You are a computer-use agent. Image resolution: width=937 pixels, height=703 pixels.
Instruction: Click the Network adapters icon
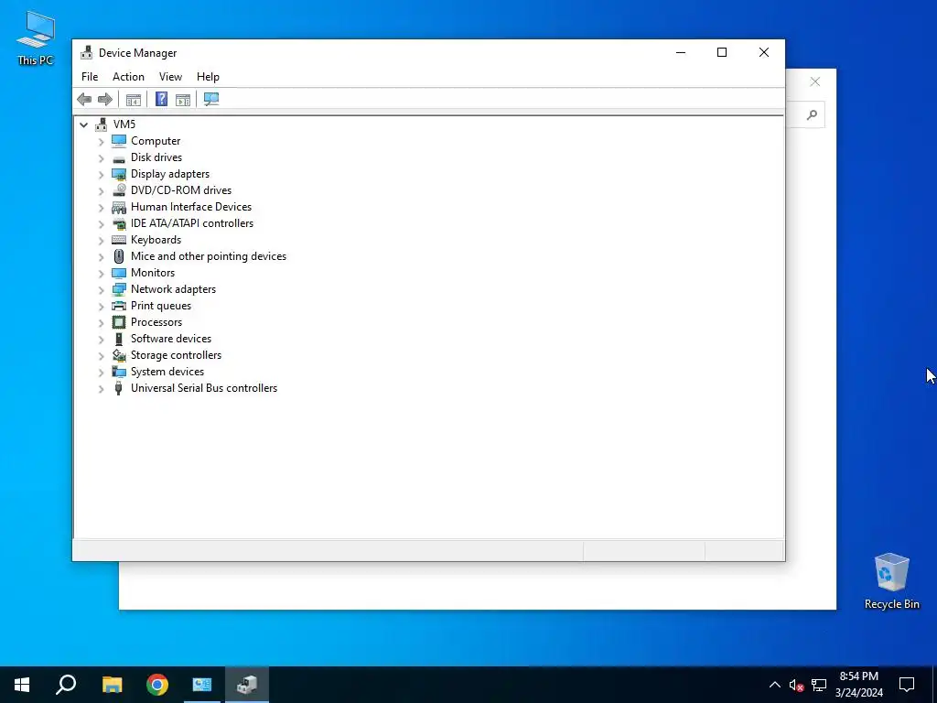tap(119, 289)
